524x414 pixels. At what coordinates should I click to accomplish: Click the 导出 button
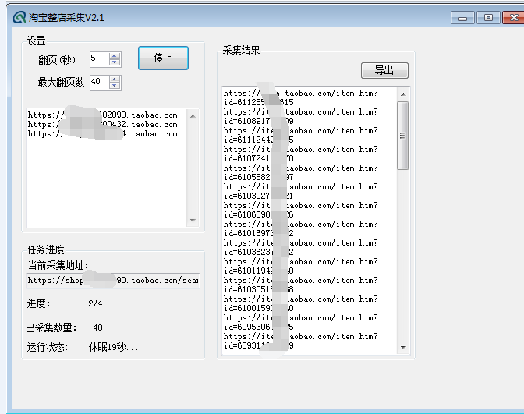coord(384,70)
